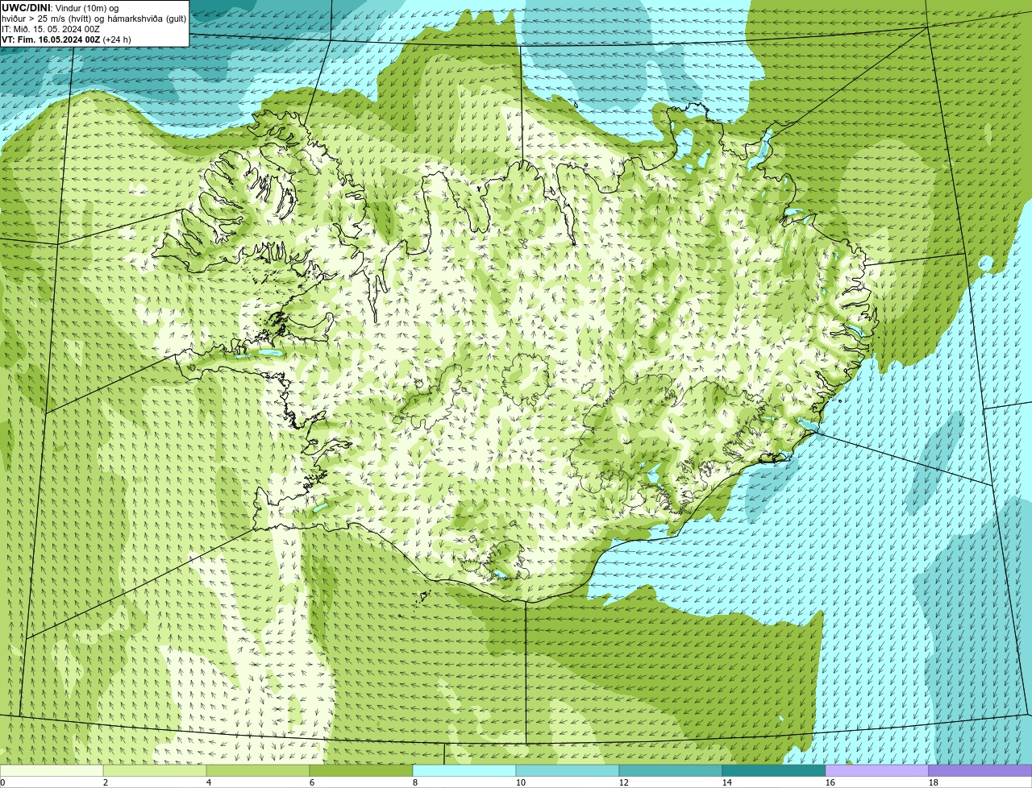Screen dimensions: 1032x788
Task: Click the 0–2 m/s pale yellow legend swatch
Action: pos(52,770)
